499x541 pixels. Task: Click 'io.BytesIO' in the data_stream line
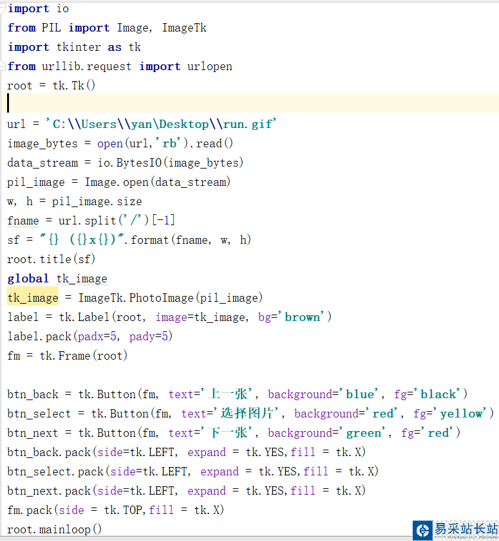click(x=129, y=163)
